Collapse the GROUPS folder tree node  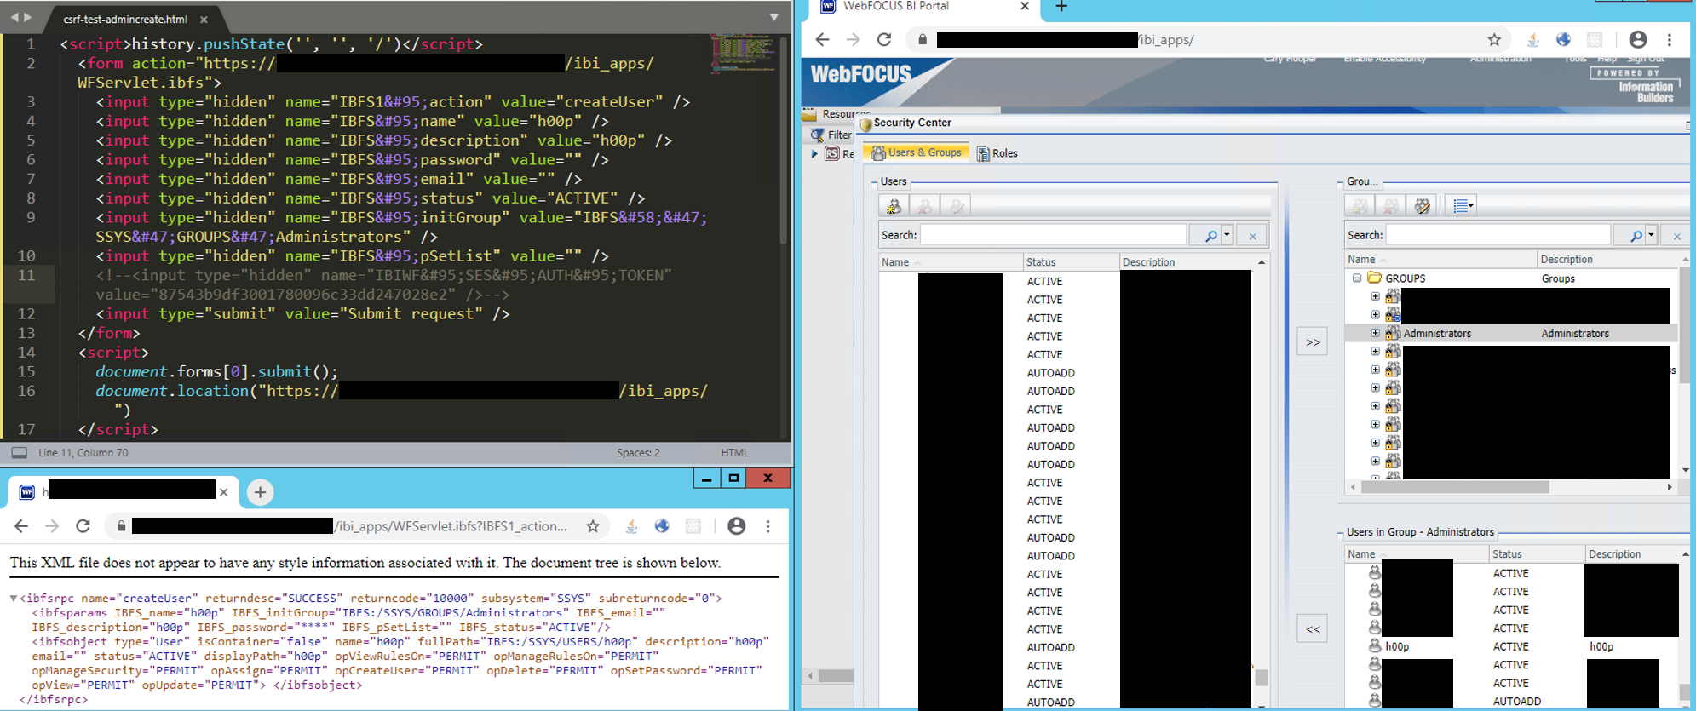coord(1357,278)
